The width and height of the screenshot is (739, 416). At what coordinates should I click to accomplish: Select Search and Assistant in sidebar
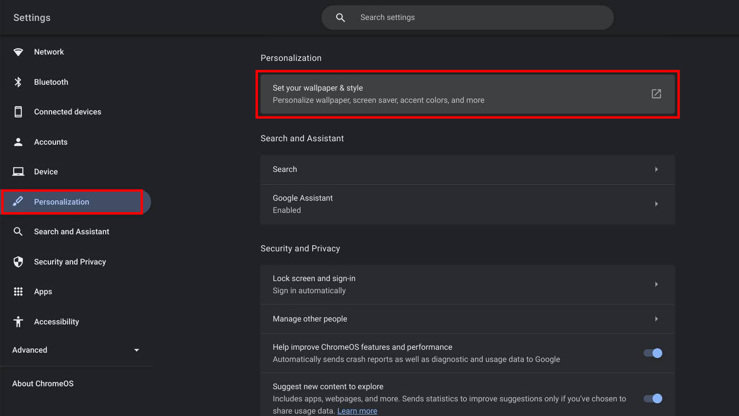pos(72,232)
